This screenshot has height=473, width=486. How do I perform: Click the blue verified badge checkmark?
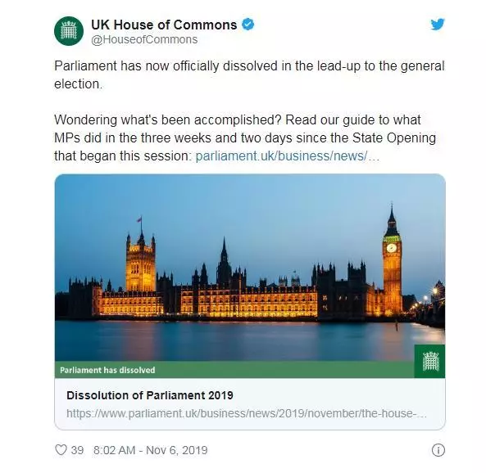coord(248,25)
